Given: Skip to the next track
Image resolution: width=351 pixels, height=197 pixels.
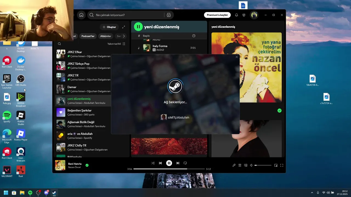Looking at the screenshot, I should click(x=178, y=163).
